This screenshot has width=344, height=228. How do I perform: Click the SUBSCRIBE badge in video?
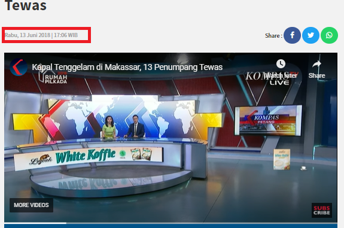322,210
